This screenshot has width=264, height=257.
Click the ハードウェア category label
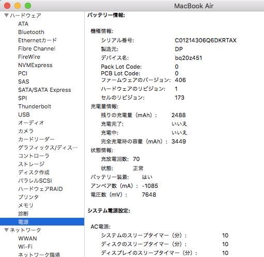[25, 15]
